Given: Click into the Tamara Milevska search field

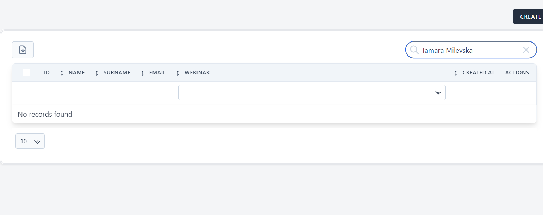Looking at the screenshot, I should coord(468,50).
